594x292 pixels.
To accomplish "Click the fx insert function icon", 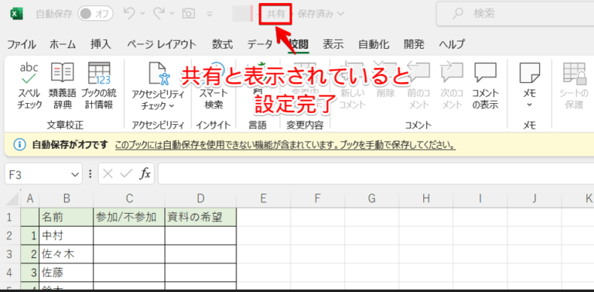I will tap(145, 173).
